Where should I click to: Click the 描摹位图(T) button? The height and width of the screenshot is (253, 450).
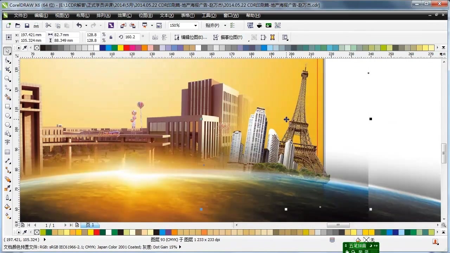[229, 37]
